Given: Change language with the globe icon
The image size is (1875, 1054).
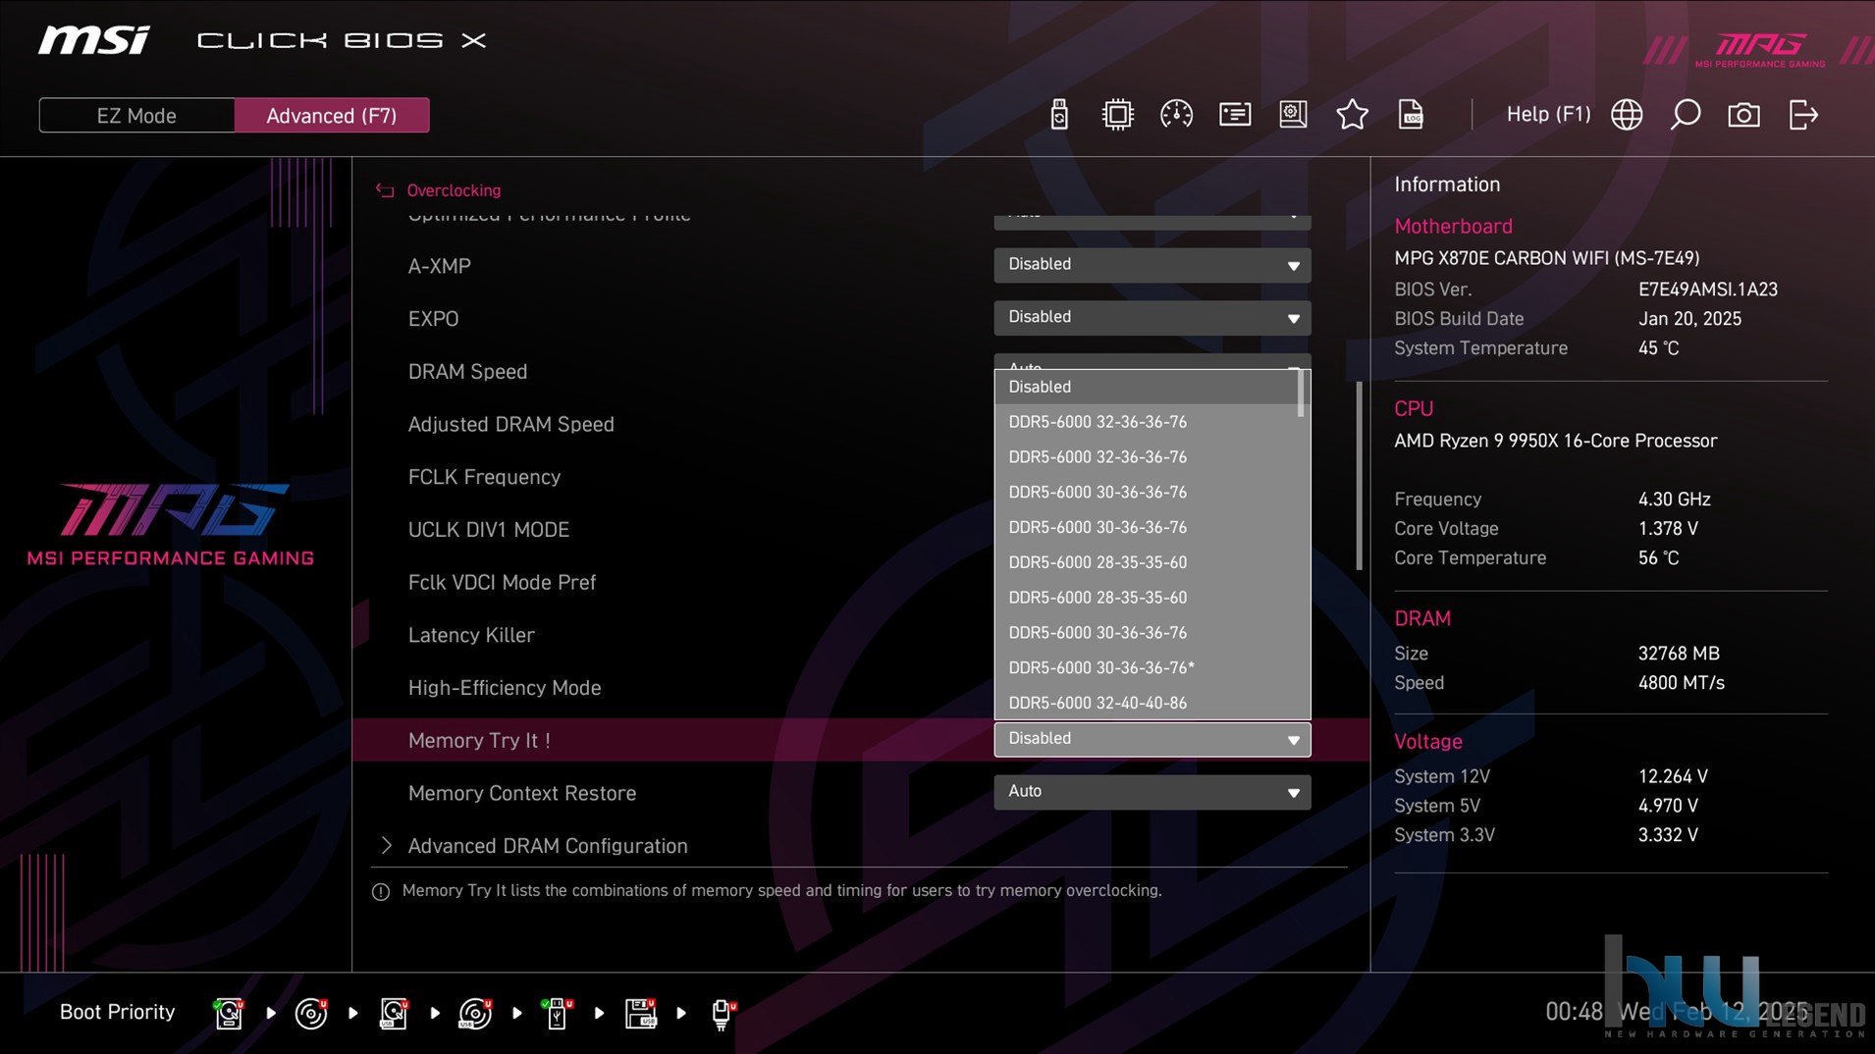Looking at the screenshot, I should (x=1627, y=115).
